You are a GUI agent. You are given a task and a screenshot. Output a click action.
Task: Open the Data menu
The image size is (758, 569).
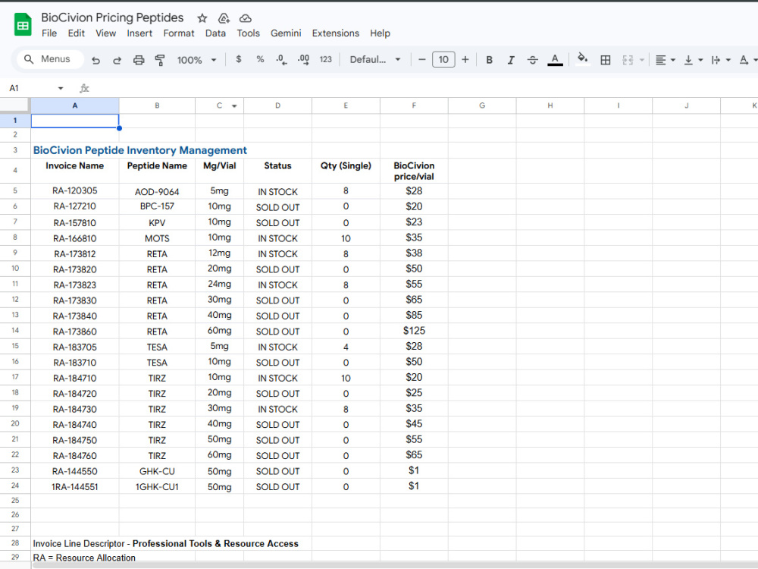215,33
